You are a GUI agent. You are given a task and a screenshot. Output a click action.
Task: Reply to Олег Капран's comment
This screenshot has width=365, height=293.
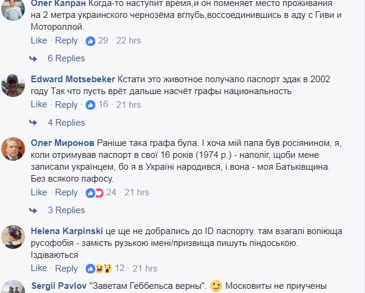67,40
